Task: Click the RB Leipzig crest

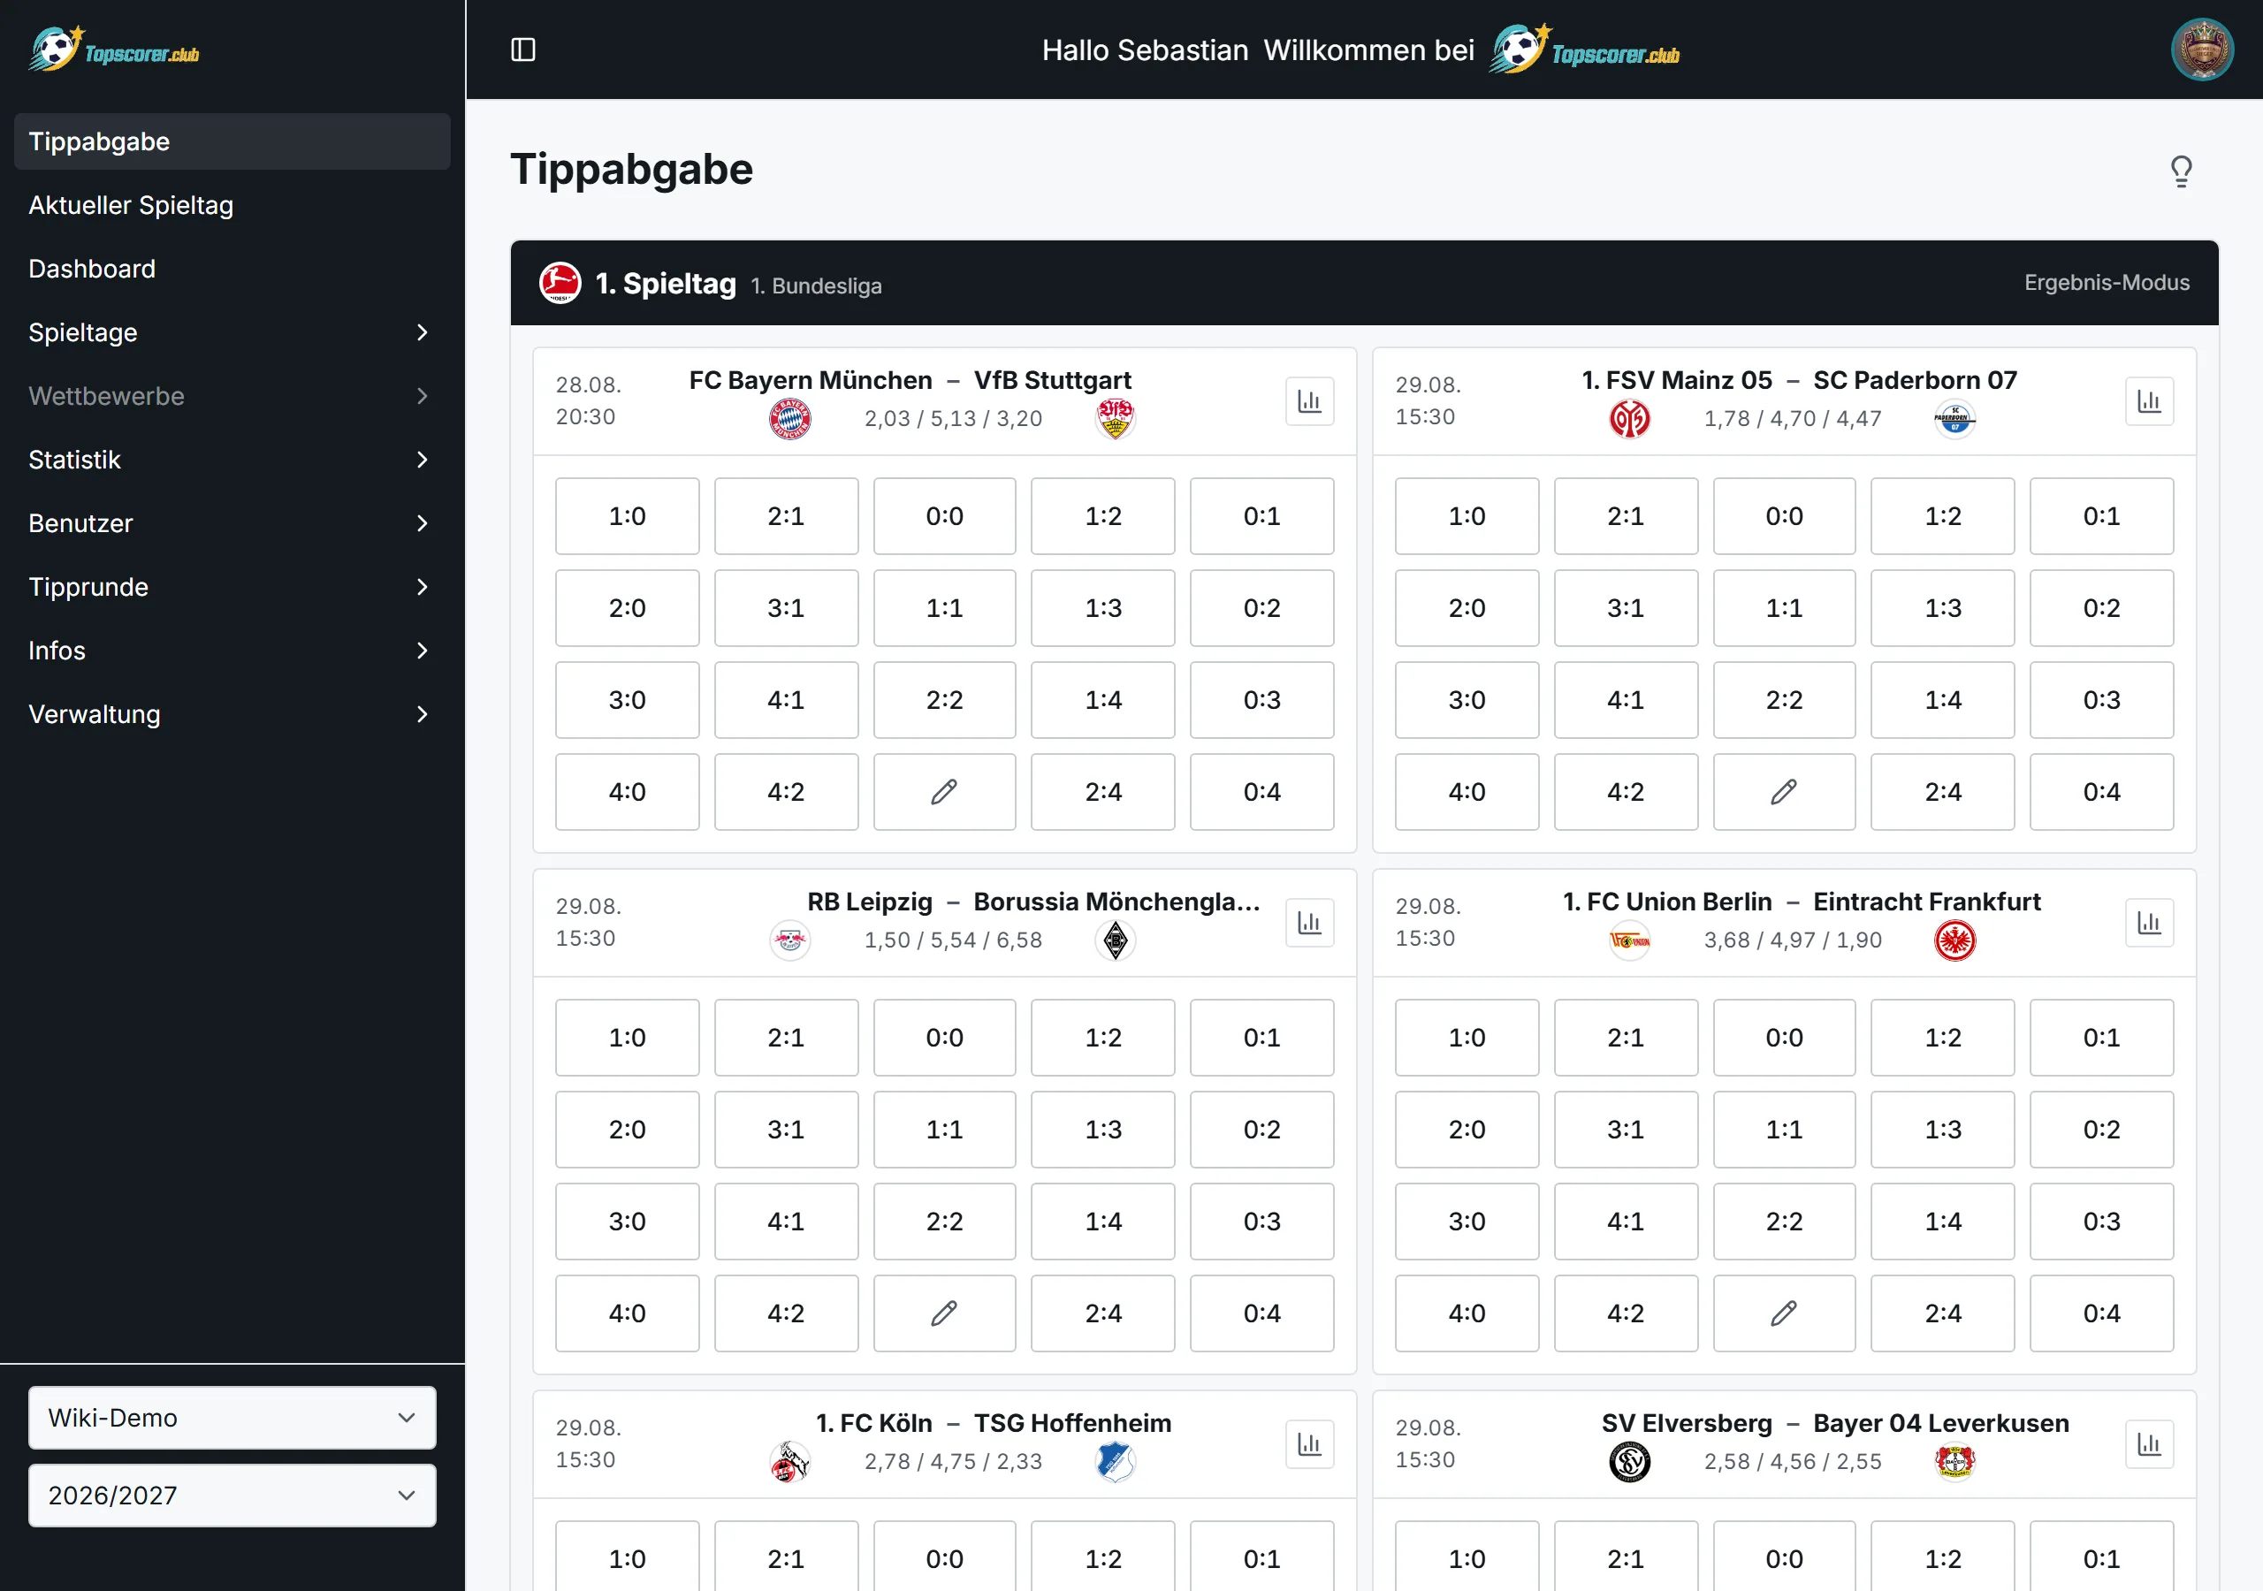Action: (789, 940)
